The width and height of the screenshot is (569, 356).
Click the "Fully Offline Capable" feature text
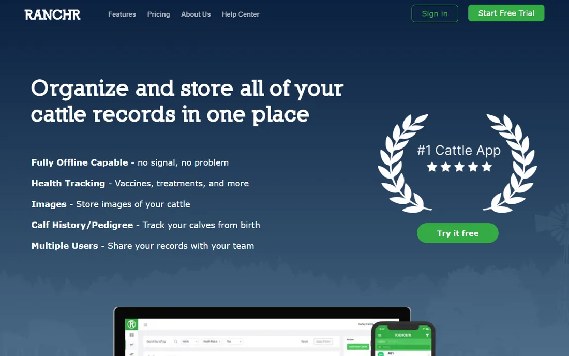click(80, 162)
